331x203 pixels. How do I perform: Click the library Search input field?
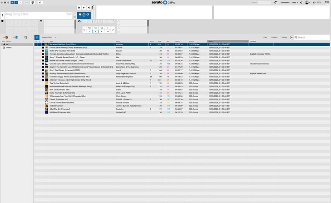(313, 37)
